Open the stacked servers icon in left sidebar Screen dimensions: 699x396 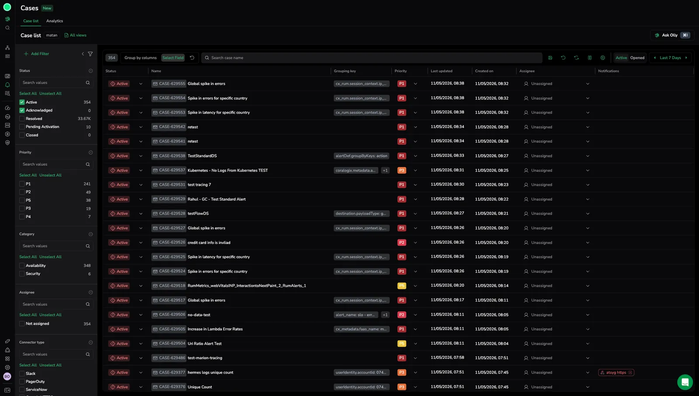7,125
